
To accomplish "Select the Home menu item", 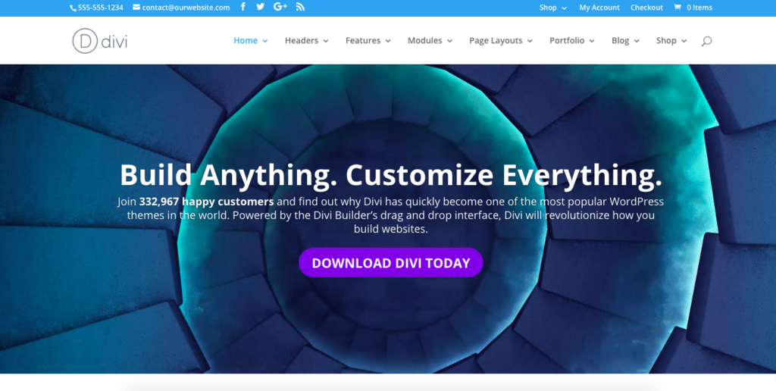I will point(246,41).
